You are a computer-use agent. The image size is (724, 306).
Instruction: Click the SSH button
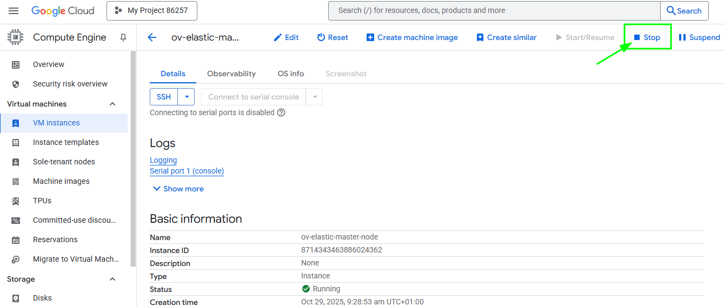click(164, 97)
